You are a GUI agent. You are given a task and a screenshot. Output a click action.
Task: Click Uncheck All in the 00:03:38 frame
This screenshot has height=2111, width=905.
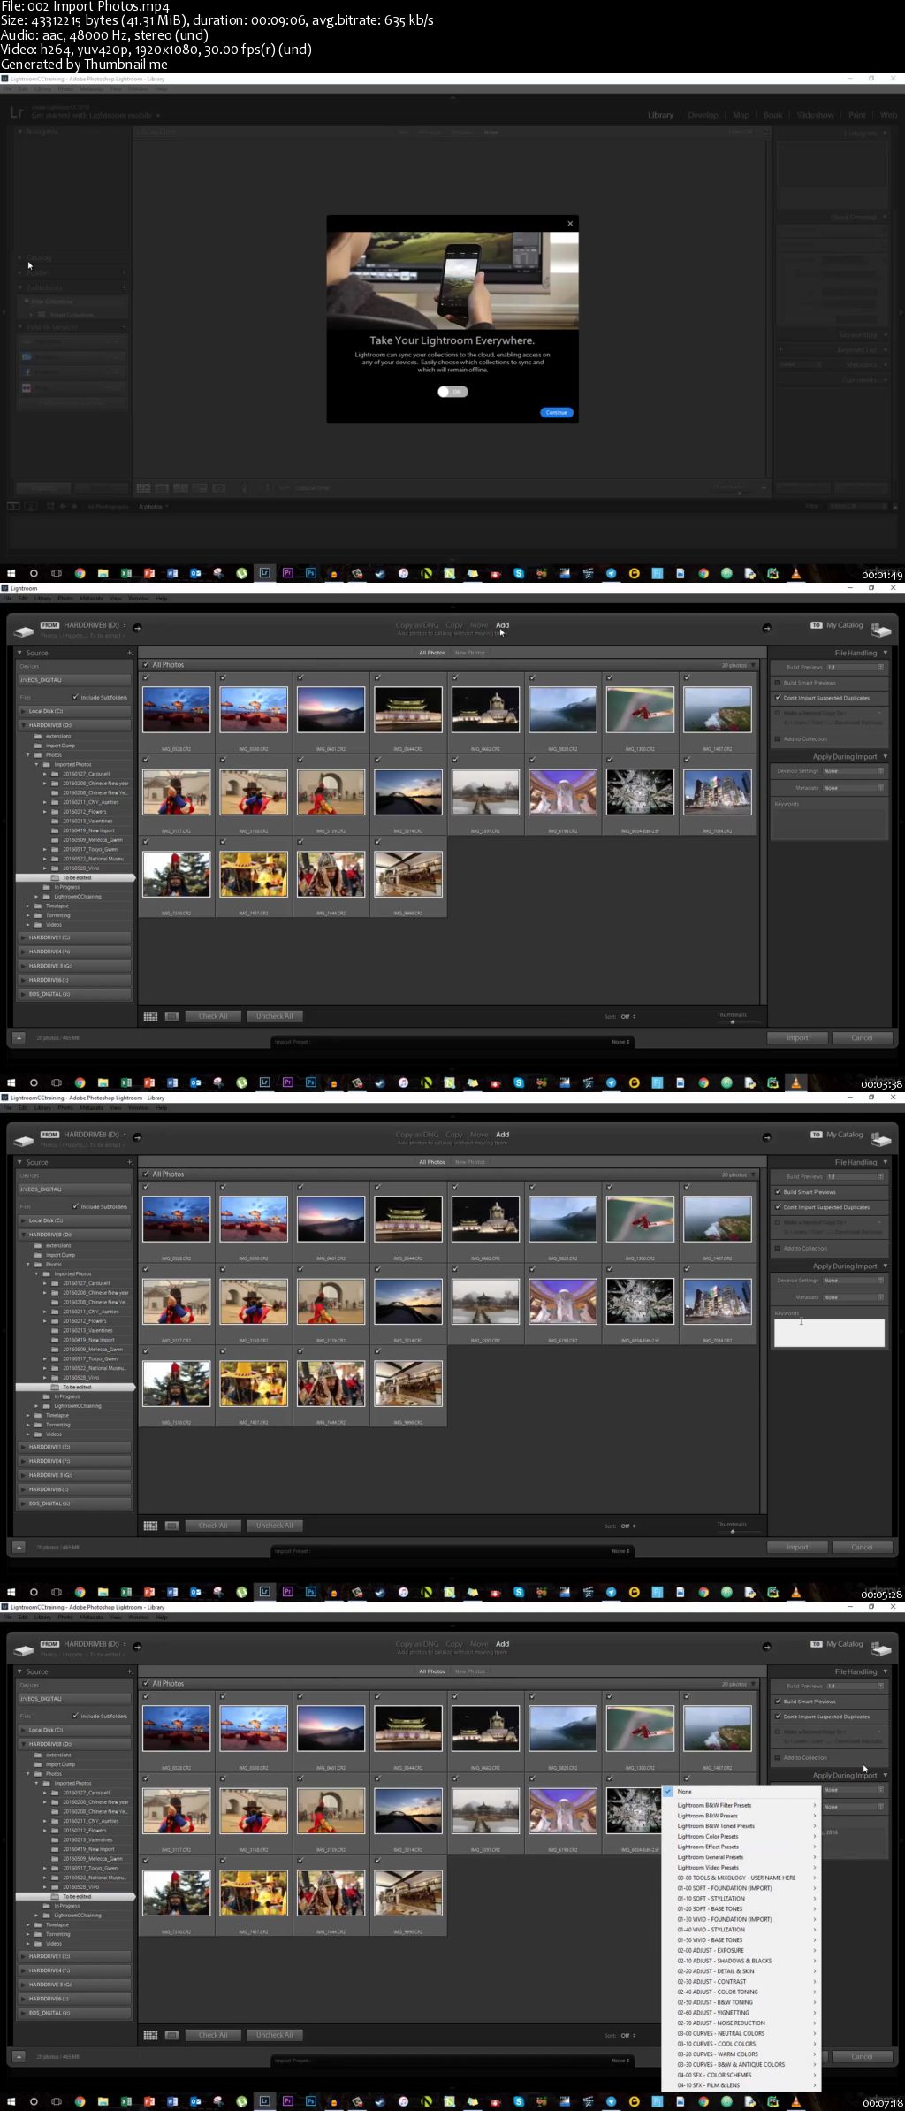point(275,1016)
